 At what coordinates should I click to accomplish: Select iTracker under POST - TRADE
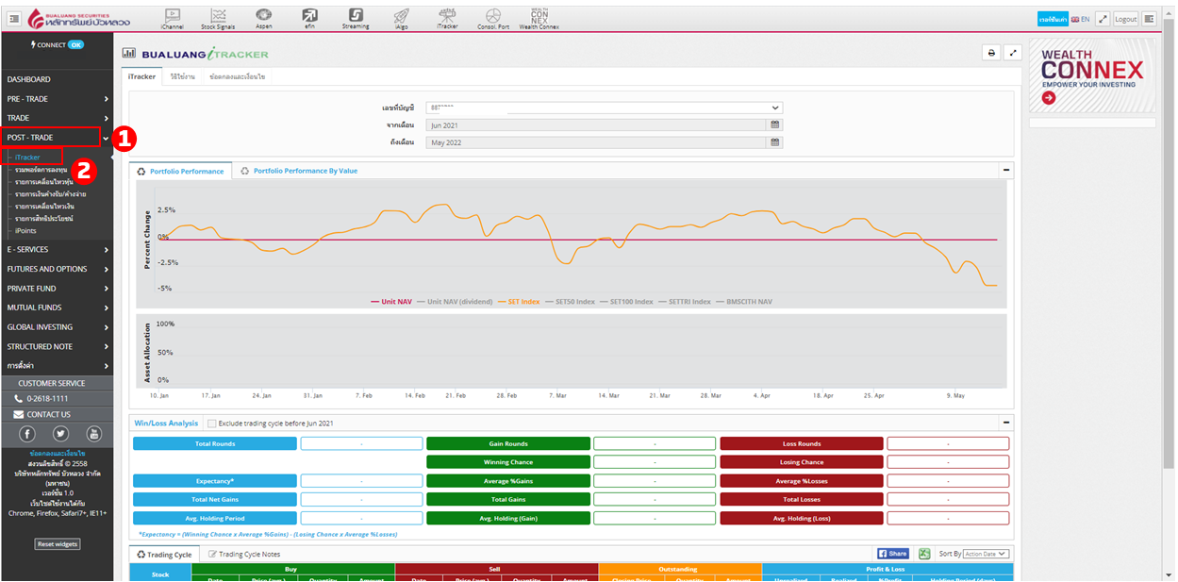click(x=28, y=157)
